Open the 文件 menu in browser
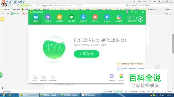 [x=134, y=1]
